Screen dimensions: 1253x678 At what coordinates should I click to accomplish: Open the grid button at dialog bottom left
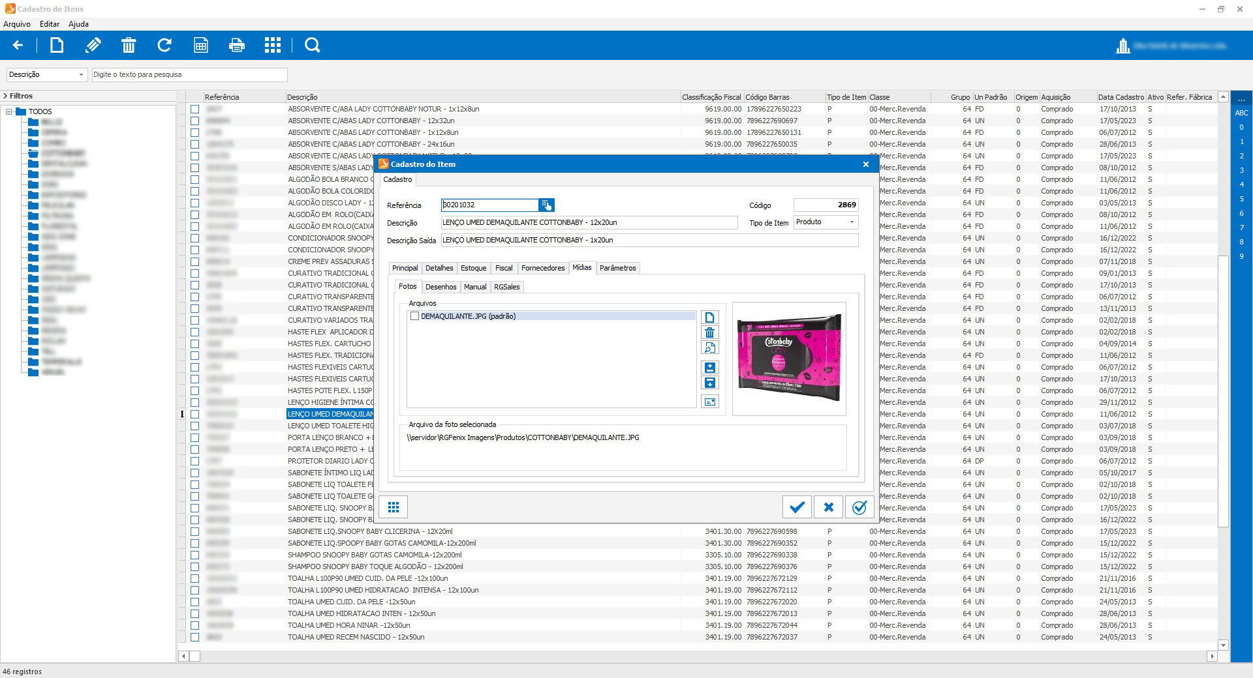(394, 507)
